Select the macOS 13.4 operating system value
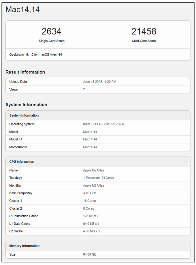 click(103, 124)
